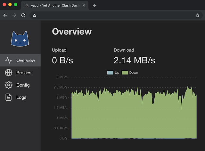Toggle the Down series in chart legend
Screen dimensions: 205x151
(130, 73)
